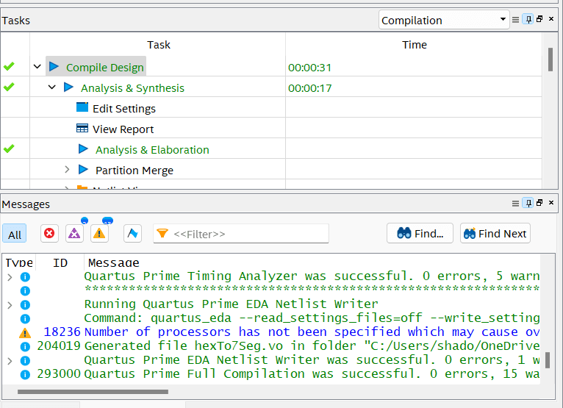Click the Time column header

pos(414,45)
